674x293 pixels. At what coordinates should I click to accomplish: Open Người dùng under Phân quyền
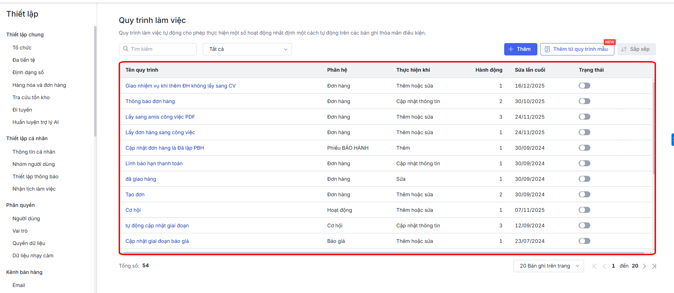(26, 219)
